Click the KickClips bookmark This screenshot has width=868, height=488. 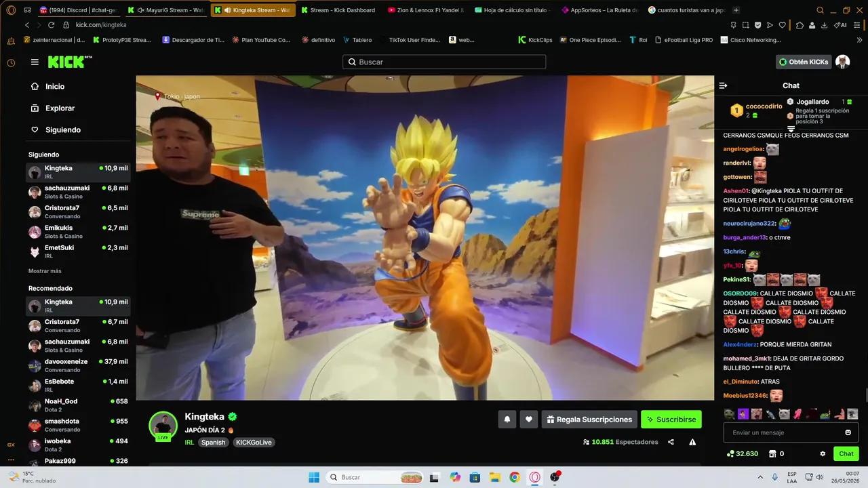[535, 40]
